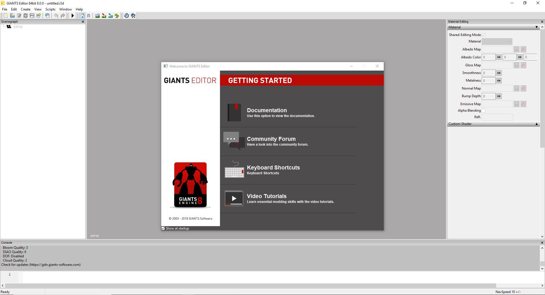Click the Reload scripts icon on the toolbar
The width and height of the screenshot is (545, 295).
click(x=127, y=16)
